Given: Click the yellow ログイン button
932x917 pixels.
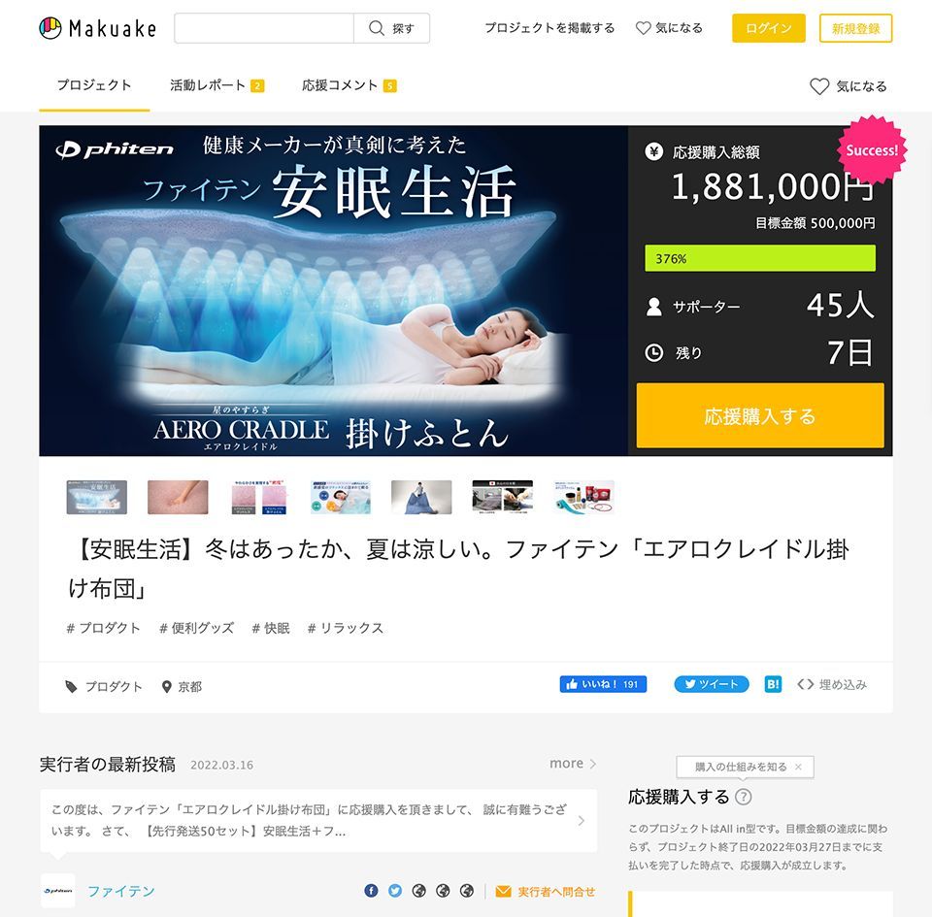Looking at the screenshot, I should [769, 28].
